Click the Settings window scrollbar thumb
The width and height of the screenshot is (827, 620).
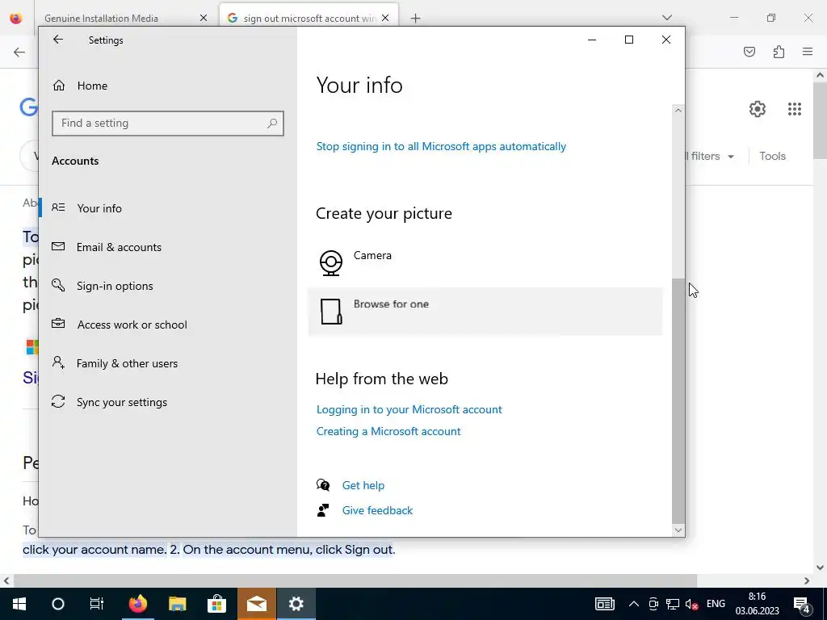[678, 400]
